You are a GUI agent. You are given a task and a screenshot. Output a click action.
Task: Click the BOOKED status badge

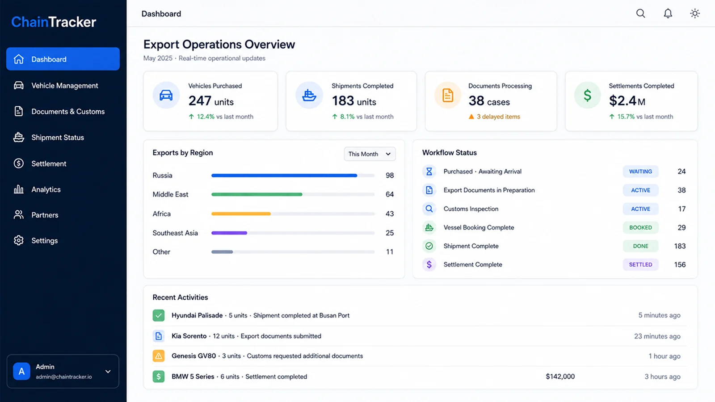click(640, 227)
